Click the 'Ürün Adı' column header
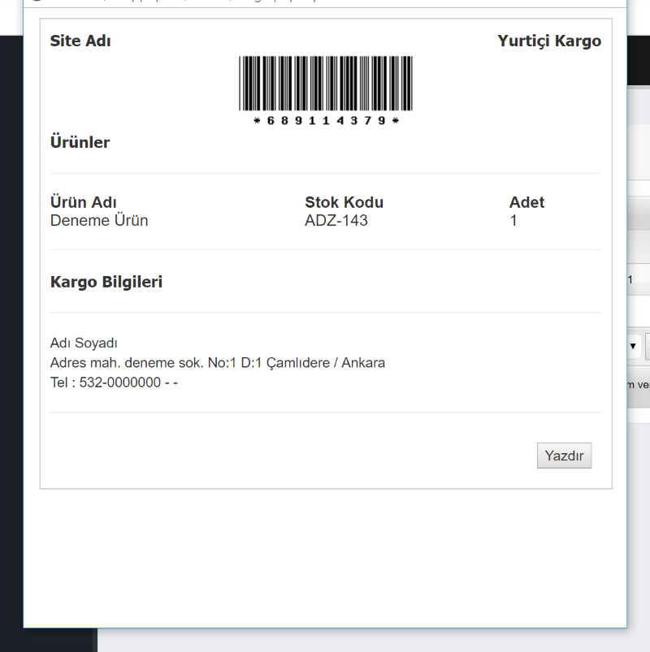This screenshot has width=650, height=652. click(83, 202)
